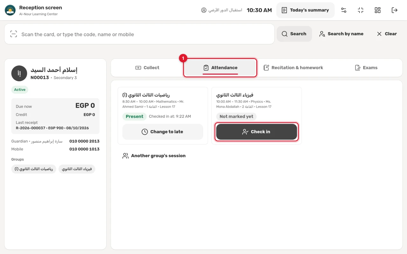Click the Mathematics session title رياضيات الثالث الثانوي (أ)

[146, 95]
